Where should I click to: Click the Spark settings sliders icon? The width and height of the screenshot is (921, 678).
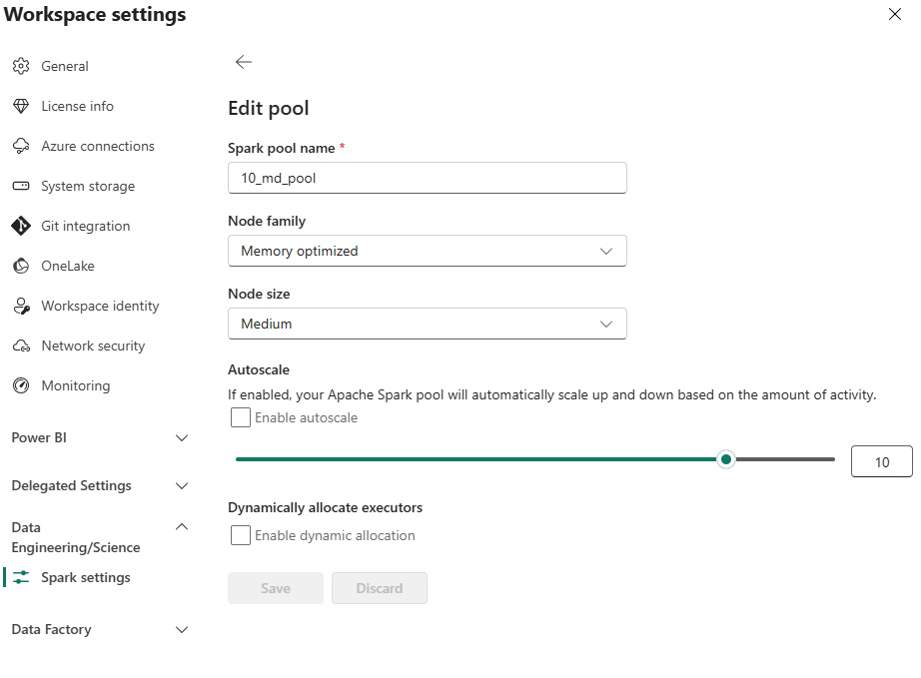[21, 577]
